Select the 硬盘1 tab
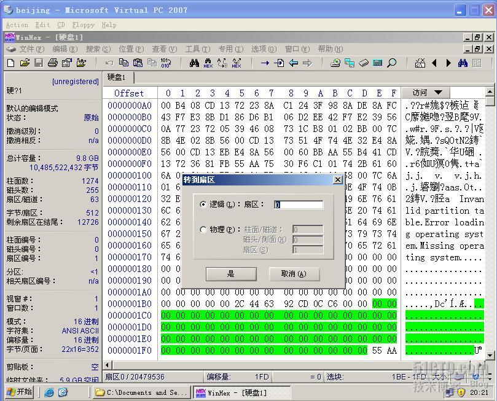The height and width of the screenshot is (401, 497). [118, 77]
